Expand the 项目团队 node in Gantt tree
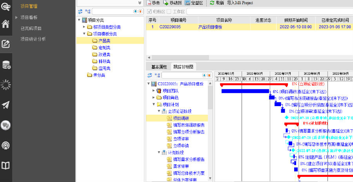The height and width of the screenshot is (182, 353). [153, 90]
